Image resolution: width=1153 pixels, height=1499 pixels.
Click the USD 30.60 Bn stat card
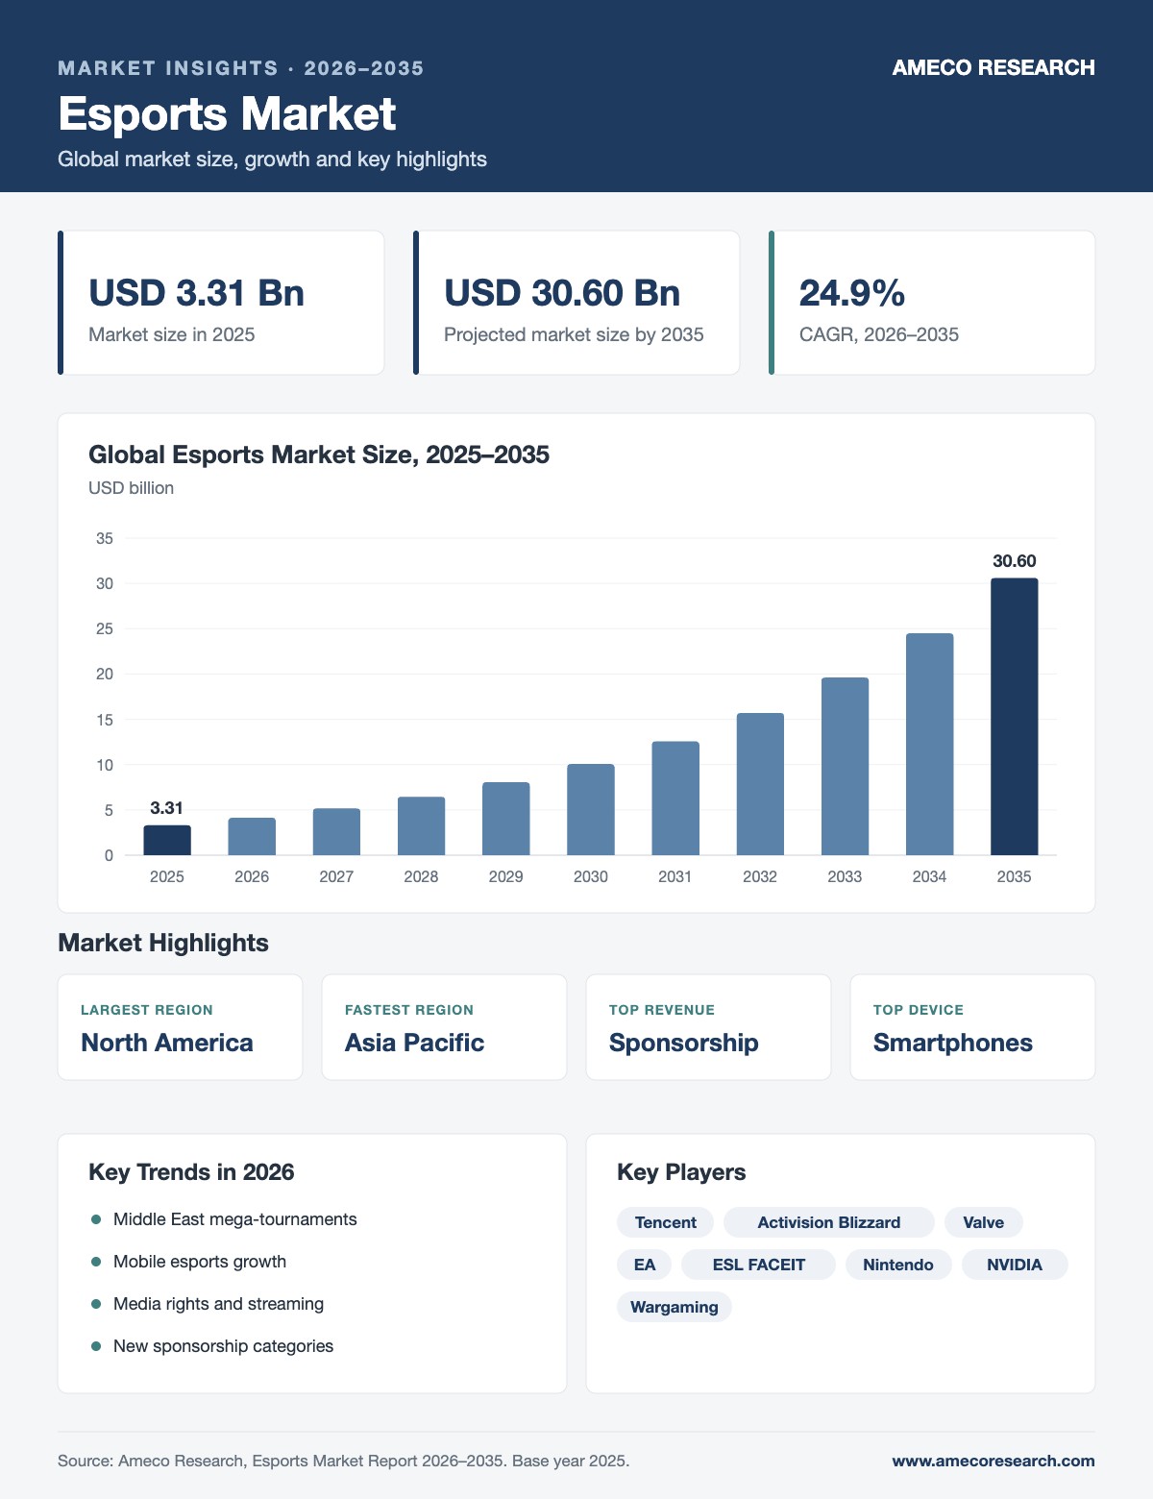[x=576, y=303]
